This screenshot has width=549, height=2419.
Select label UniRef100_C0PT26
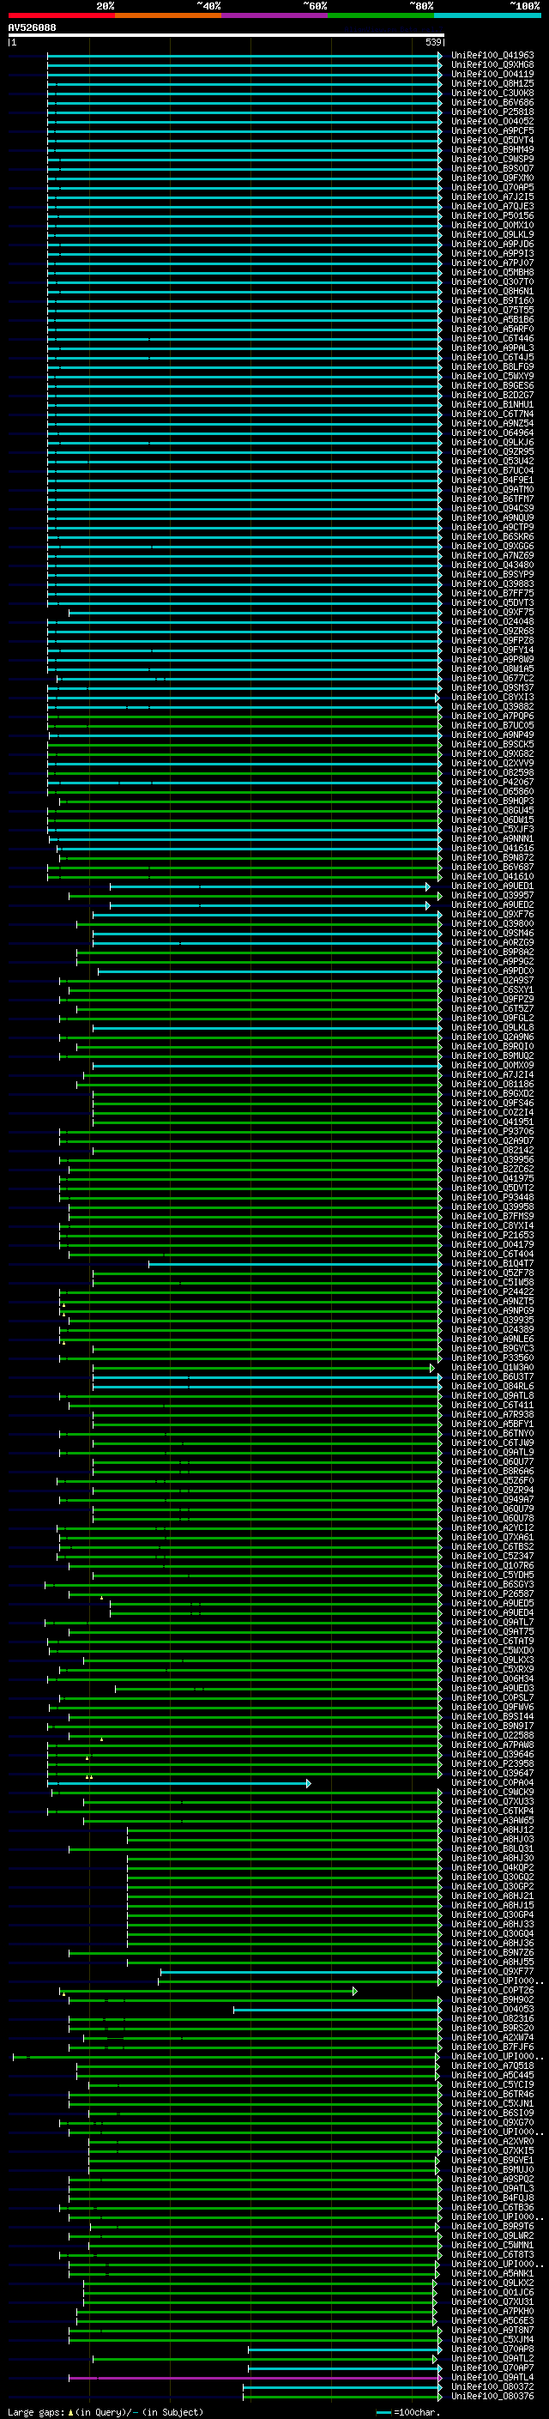point(492,1990)
